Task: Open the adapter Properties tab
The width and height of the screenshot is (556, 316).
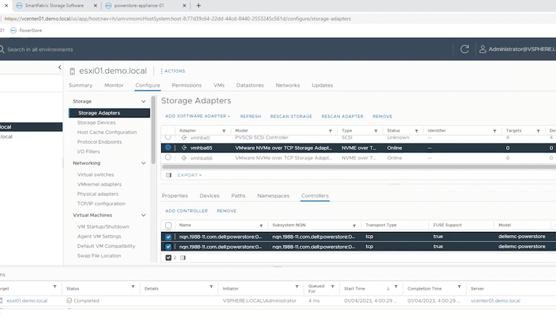Action: tap(175, 196)
